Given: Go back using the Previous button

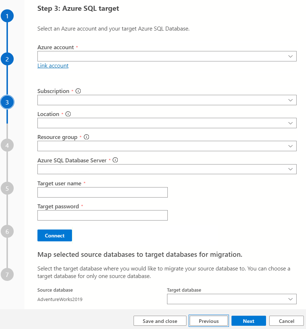Looking at the screenshot, I should click(209, 321).
